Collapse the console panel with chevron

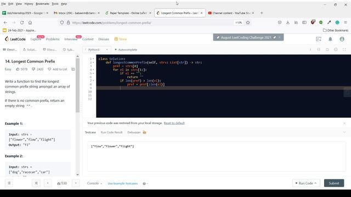(344, 132)
